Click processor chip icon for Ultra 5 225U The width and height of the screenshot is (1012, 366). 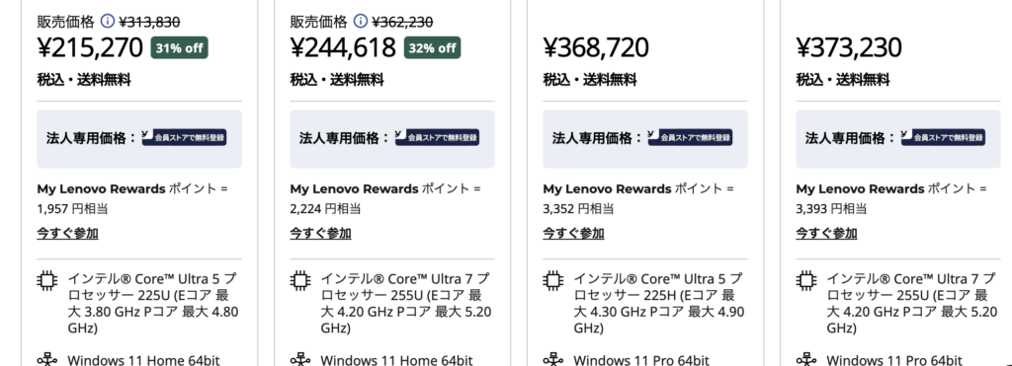tap(46, 280)
